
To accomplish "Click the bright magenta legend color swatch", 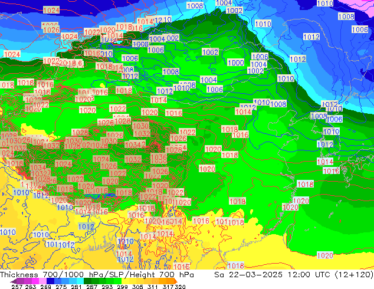I will click(35, 281).
